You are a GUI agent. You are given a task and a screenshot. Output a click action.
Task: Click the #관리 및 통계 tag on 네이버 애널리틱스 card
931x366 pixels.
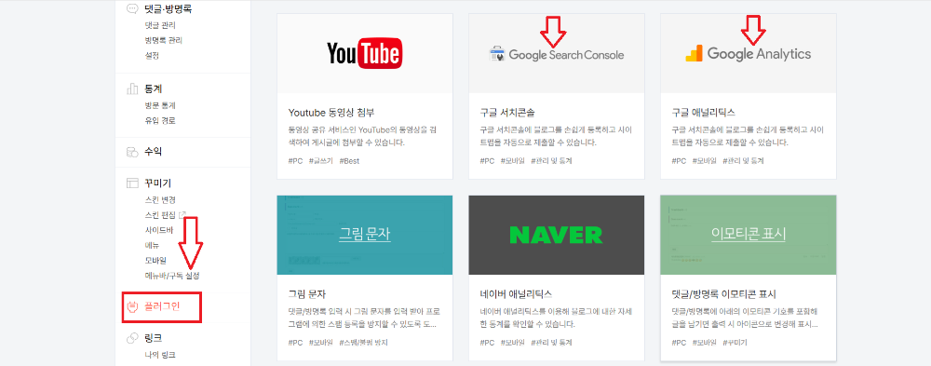(x=551, y=343)
